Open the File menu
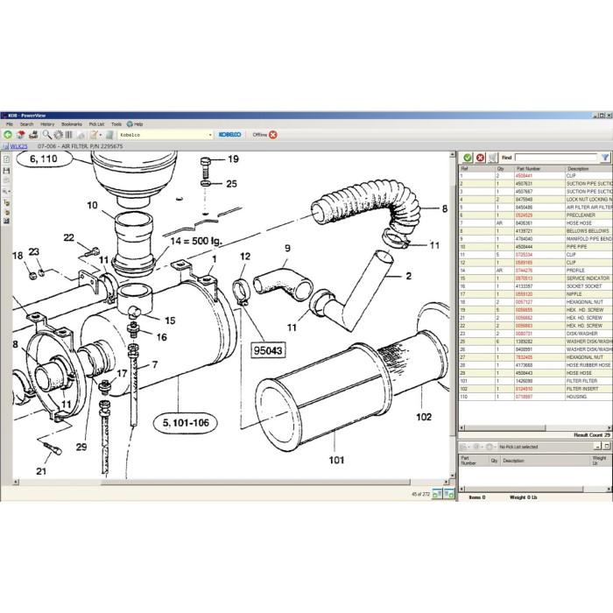Viewport: 613px width, 613px height. [10, 124]
